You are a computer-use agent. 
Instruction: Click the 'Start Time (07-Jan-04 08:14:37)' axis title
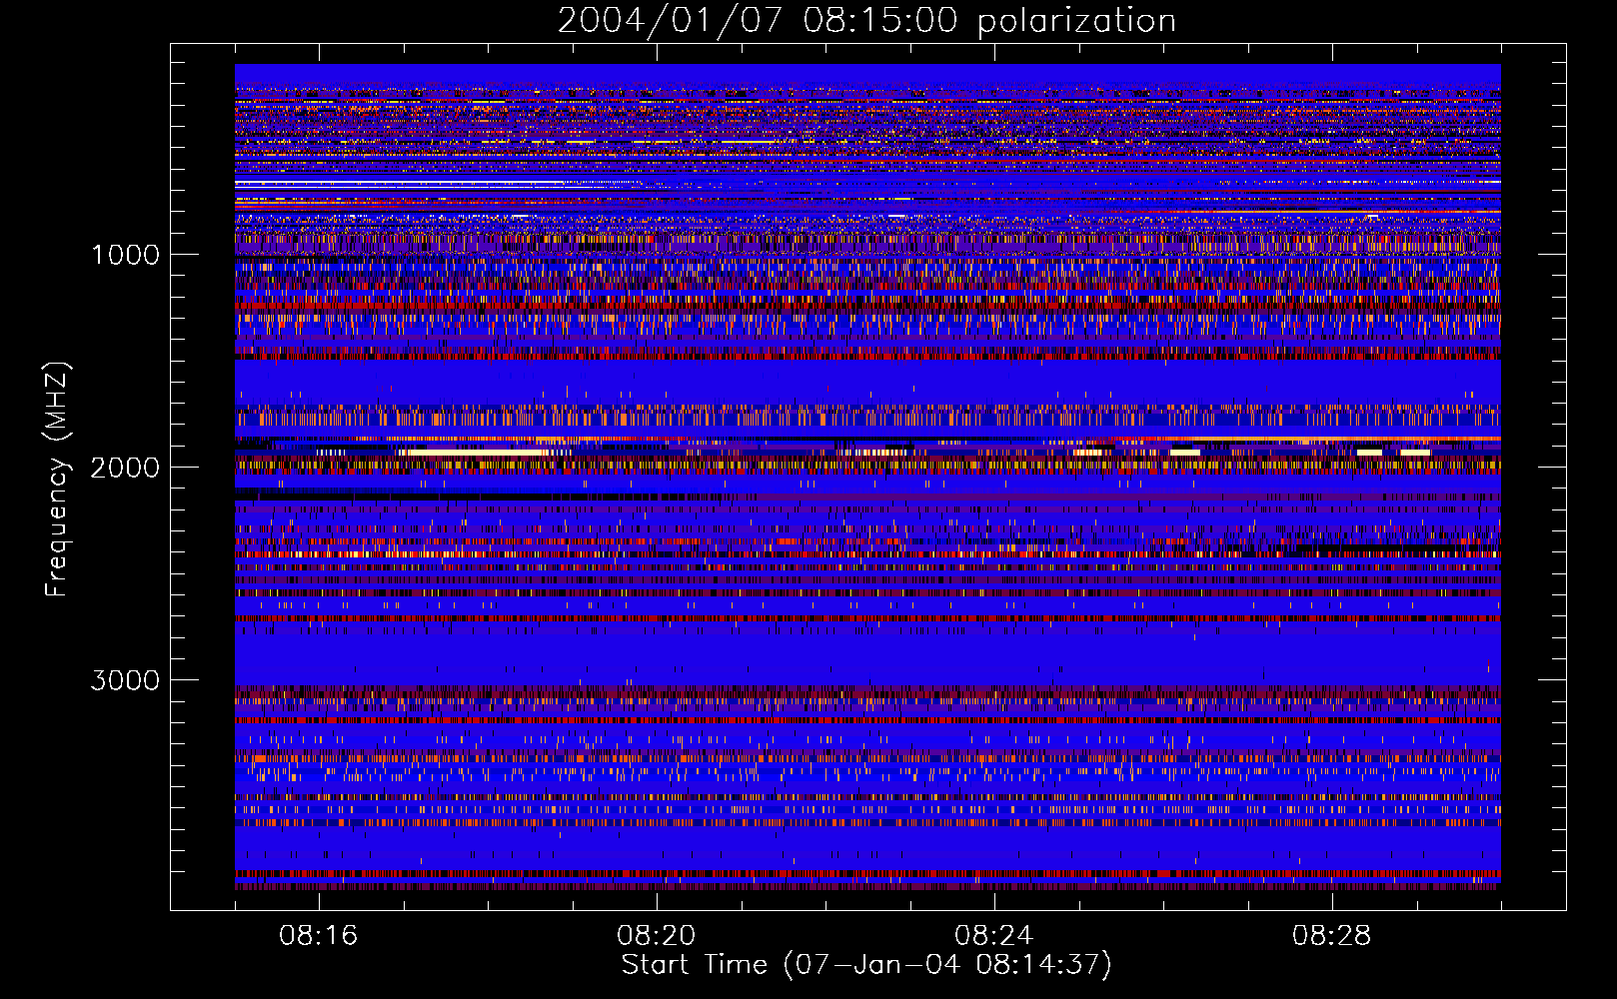(866, 965)
